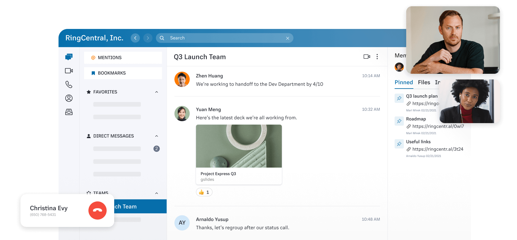Open the Messages chat icon in sidebar

click(x=69, y=57)
